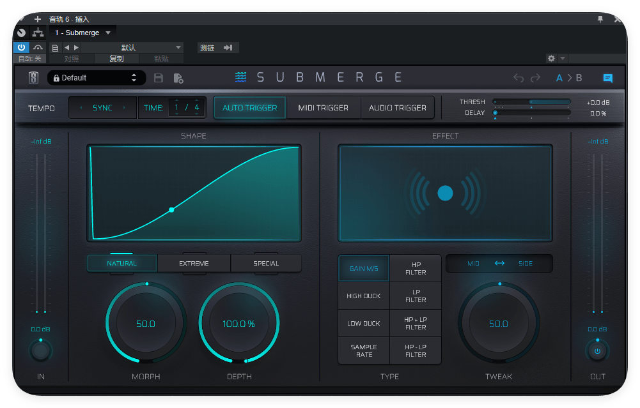The image size is (640, 408).
Task: Open the 默认 preset dropdown
Action: (132, 48)
